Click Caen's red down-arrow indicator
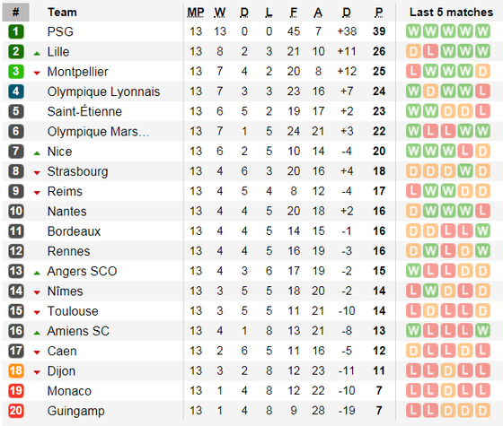 (x=37, y=353)
